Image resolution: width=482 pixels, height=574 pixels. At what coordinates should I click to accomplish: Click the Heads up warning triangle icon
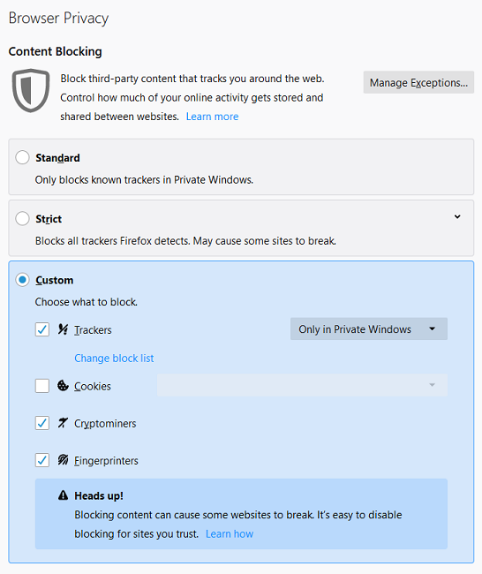click(63, 495)
